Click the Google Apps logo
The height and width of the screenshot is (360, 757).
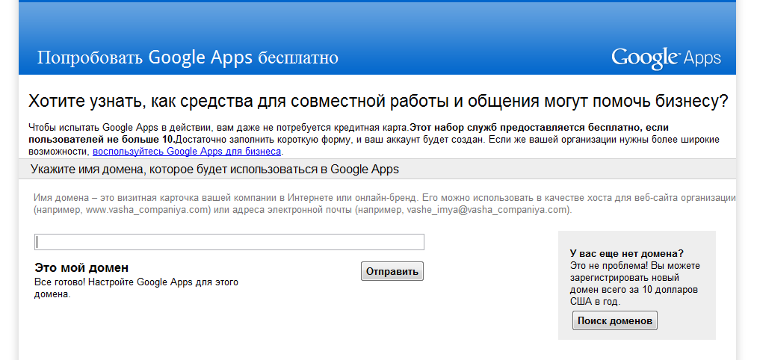click(666, 58)
